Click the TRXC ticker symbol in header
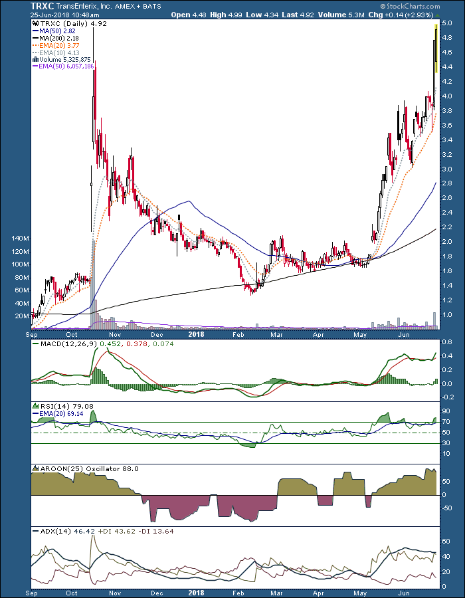Viewport: 465px width, 598px height. [x=43, y=7]
